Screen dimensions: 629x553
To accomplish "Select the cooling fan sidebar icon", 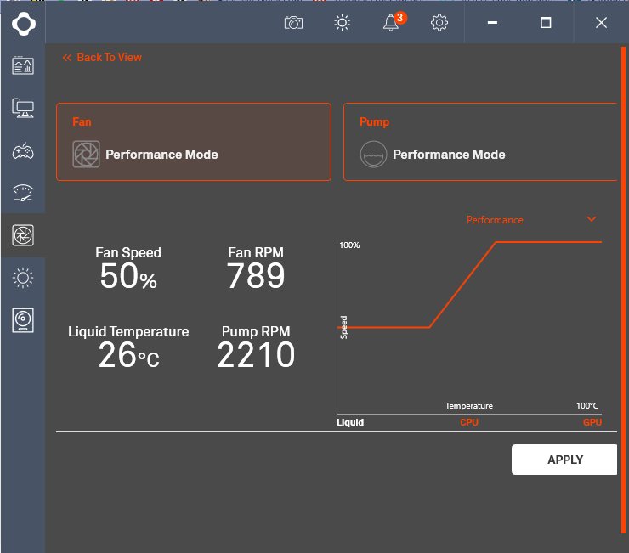I will pos(22,236).
